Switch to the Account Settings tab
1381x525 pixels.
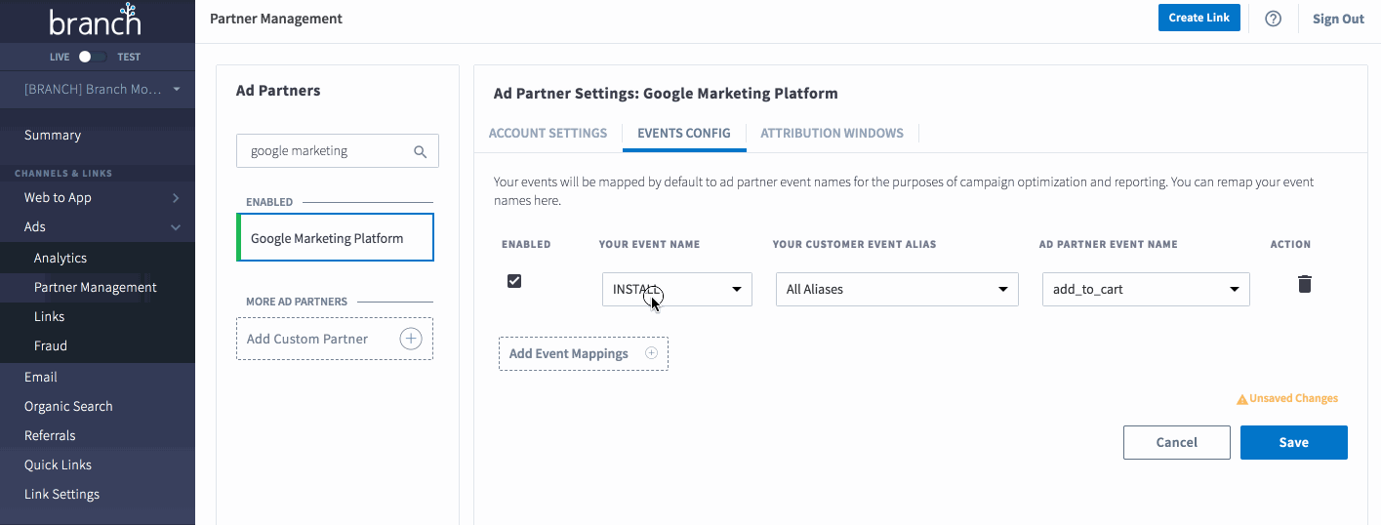coord(548,133)
